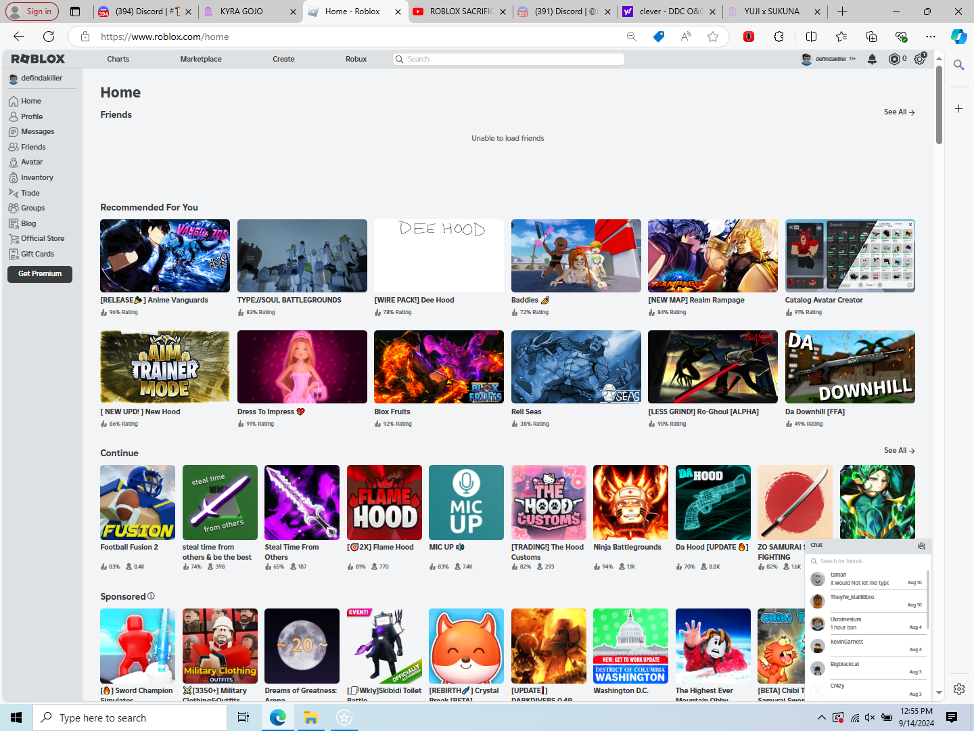
Task: Click the browser refresh button
Action: tap(49, 37)
